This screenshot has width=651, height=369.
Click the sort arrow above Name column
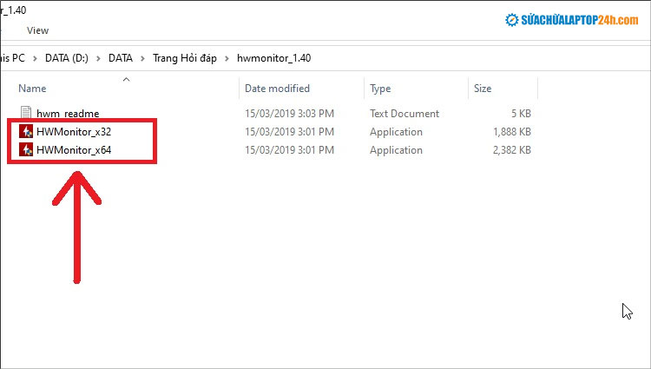(x=126, y=80)
